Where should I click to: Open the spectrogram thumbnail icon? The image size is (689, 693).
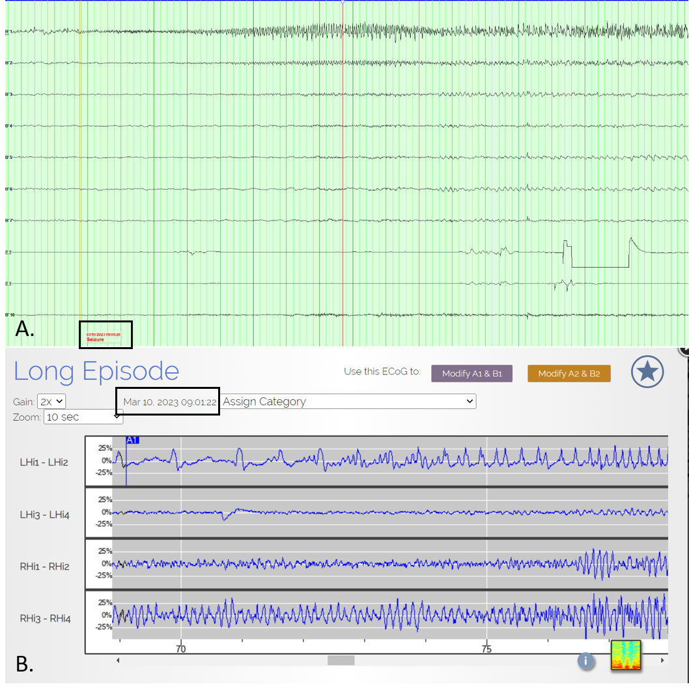coord(626,655)
